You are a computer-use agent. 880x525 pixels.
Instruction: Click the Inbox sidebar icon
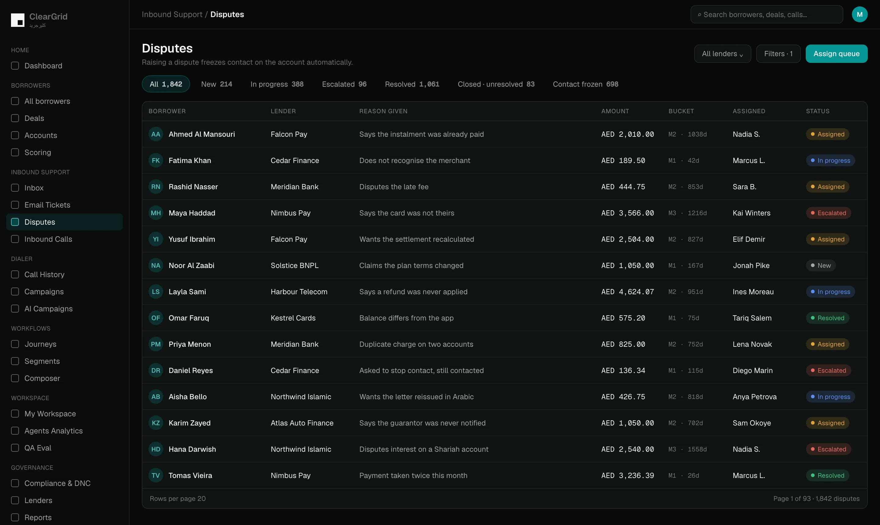[x=15, y=188]
